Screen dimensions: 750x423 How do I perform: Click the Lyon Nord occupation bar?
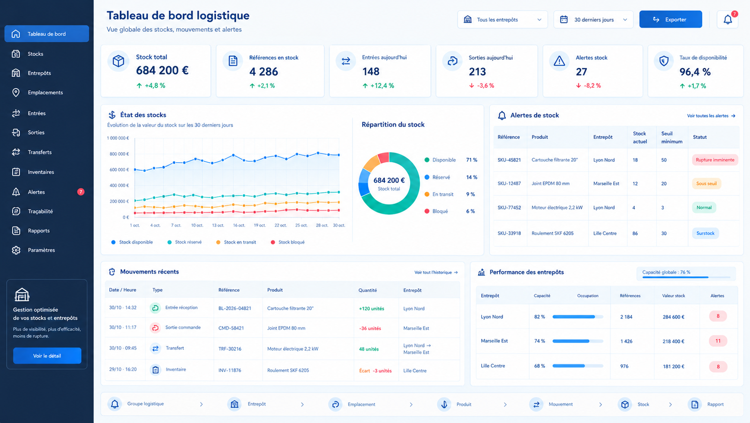pyautogui.click(x=577, y=317)
